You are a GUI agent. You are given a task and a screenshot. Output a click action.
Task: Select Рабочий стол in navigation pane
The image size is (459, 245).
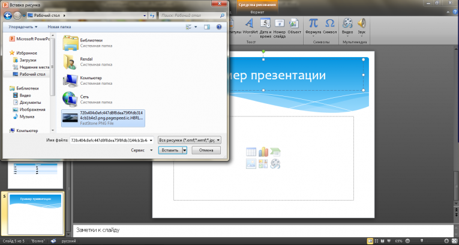pyautogui.click(x=29, y=74)
